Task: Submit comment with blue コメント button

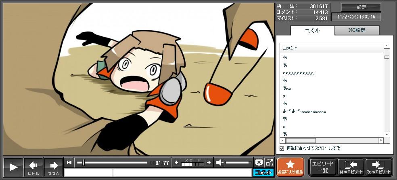Action: pyautogui.click(x=263, y=173)
